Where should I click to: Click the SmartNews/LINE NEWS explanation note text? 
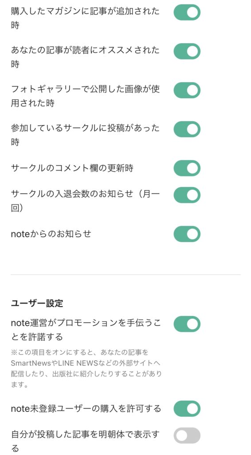86,368
